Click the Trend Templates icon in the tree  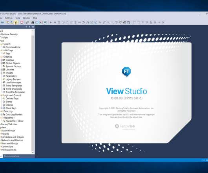coord(4,86)
